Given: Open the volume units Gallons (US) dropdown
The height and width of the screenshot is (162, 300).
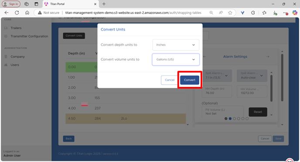Looking at the screenshot, I should pyautogui.click(x=176, y=59).
